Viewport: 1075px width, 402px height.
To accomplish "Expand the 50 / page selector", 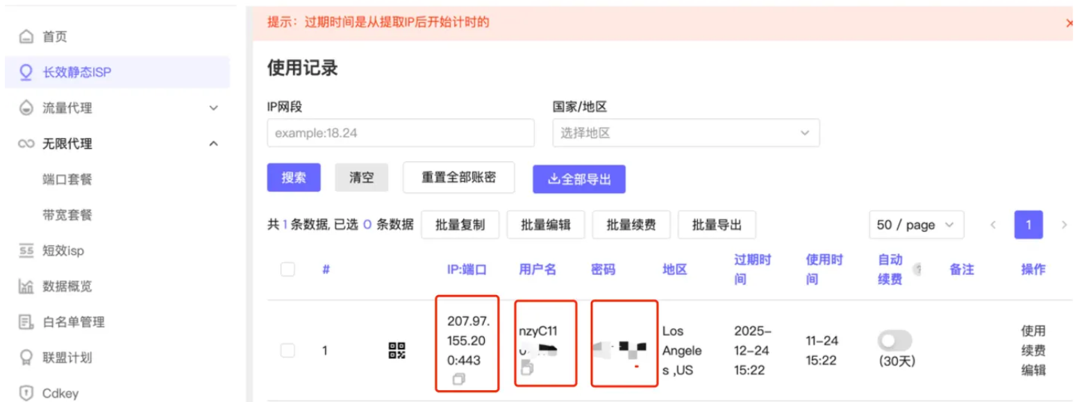I will coord(917,225).
